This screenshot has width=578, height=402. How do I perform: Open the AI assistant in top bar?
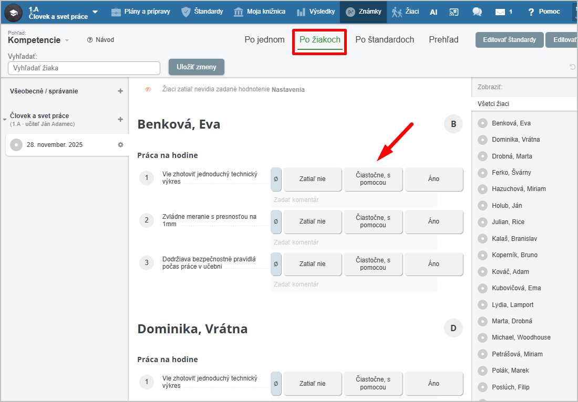(x=434, y=12)
